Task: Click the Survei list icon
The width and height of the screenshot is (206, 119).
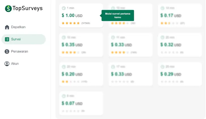Action: pos(7,39)
